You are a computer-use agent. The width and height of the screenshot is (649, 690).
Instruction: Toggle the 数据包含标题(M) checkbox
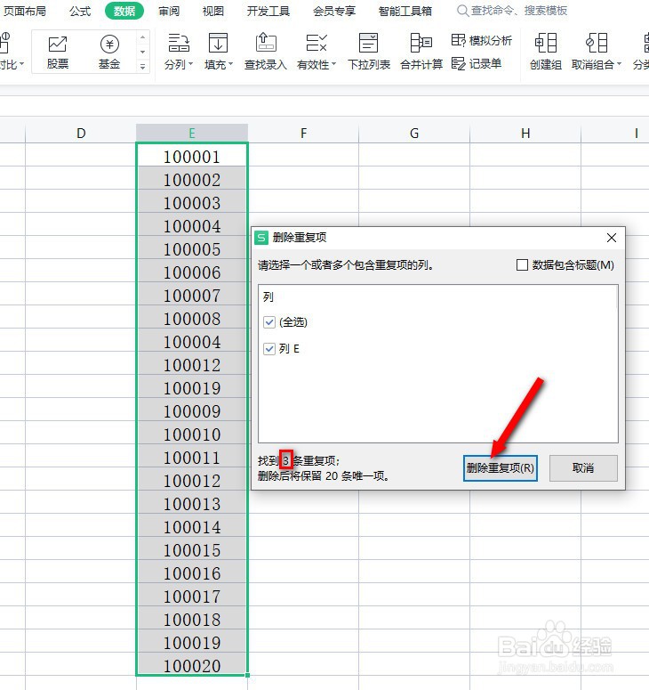[x=522, y=265]
